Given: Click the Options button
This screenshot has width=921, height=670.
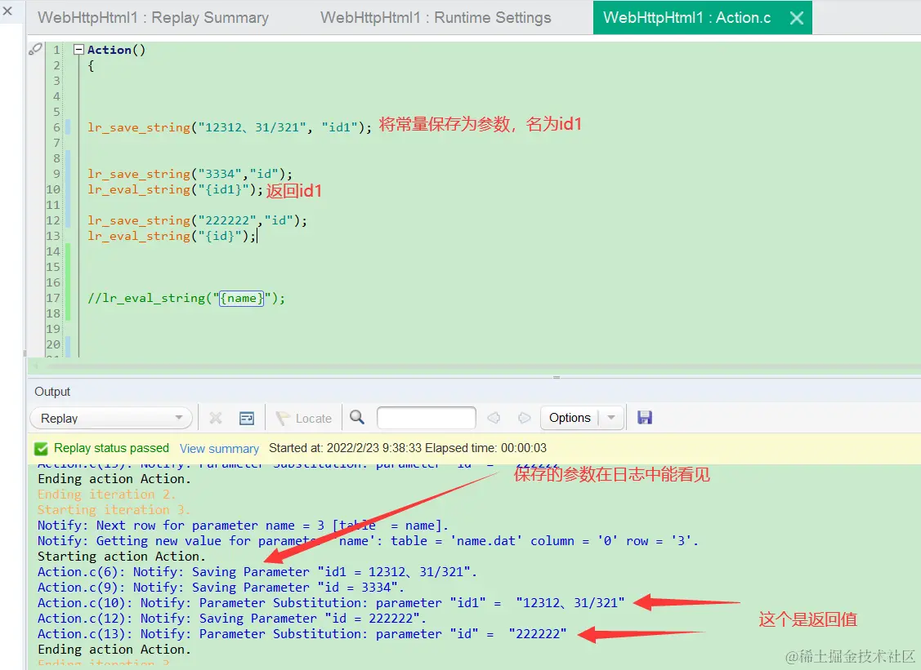Looking at the screenshot, I should [570, 418].
